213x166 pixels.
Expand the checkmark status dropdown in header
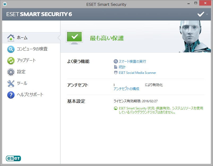[202, 14]
